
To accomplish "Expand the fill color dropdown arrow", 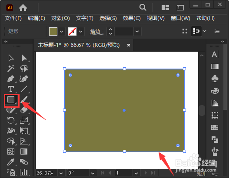I will point(61,31).
